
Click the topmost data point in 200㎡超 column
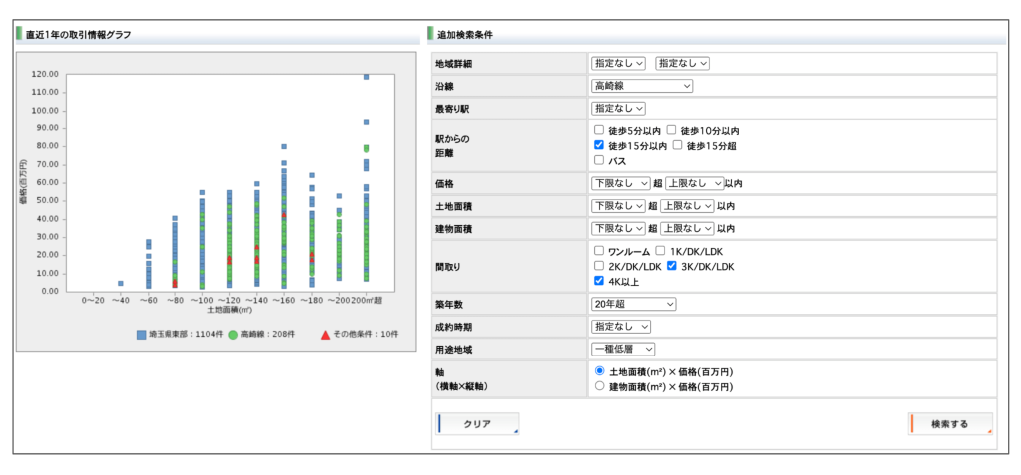pos(367,76)
